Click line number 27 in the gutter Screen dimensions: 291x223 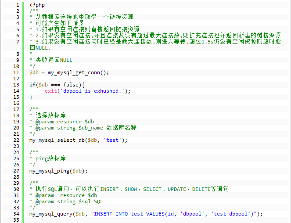16,171
